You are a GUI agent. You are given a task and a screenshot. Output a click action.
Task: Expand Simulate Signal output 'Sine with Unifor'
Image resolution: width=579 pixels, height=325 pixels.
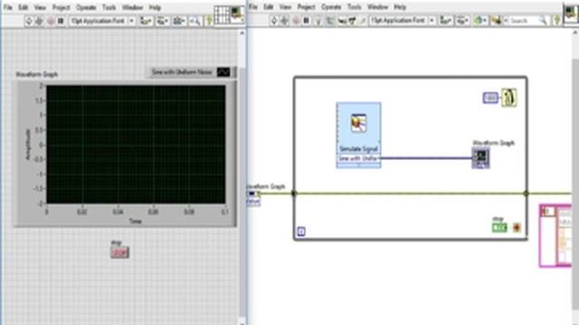pos(358,159)
